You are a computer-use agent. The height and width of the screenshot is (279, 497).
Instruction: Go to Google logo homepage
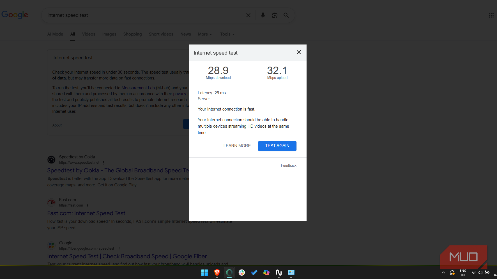pos(15,15)
